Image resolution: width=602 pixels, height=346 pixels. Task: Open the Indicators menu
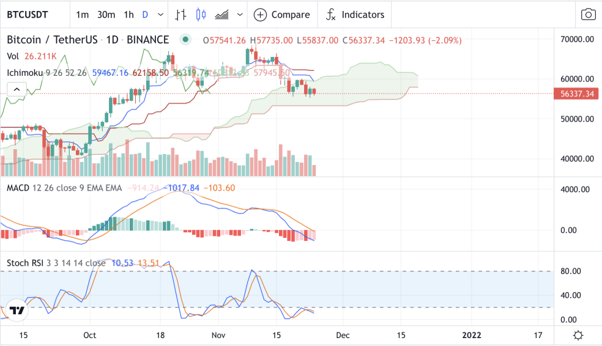(x=355, y=15)
